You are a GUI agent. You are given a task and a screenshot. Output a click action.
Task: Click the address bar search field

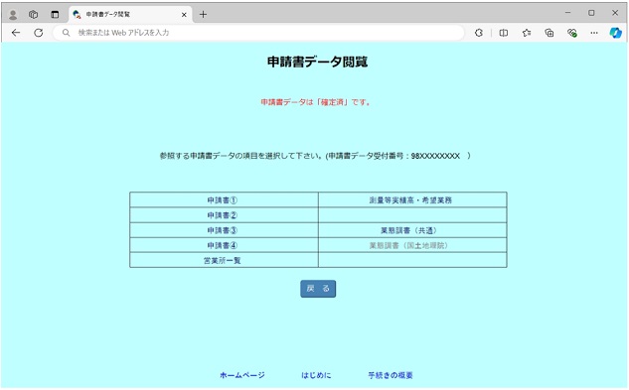(x=258, y=33)
